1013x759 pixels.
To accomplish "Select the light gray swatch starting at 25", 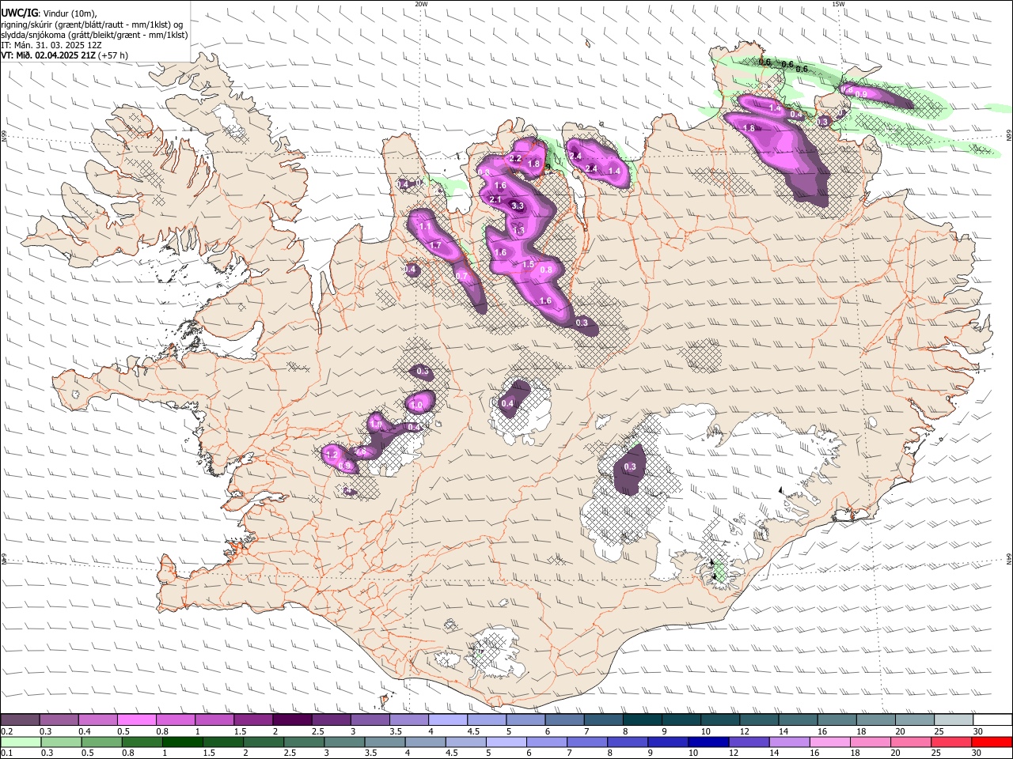I will click(954, 719).
